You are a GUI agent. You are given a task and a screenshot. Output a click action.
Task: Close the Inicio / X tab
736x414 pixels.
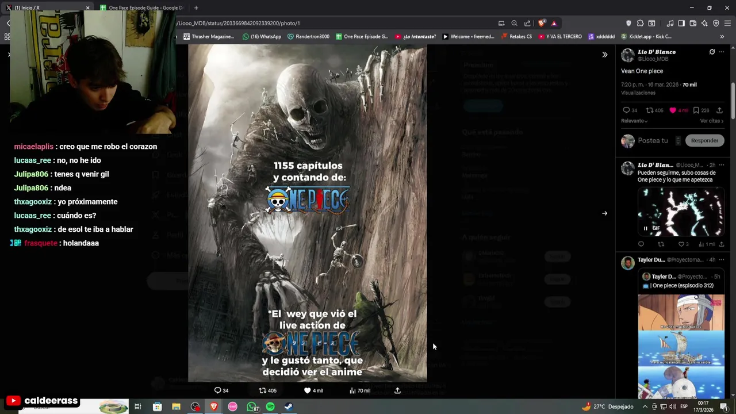[x=87, y=7]
